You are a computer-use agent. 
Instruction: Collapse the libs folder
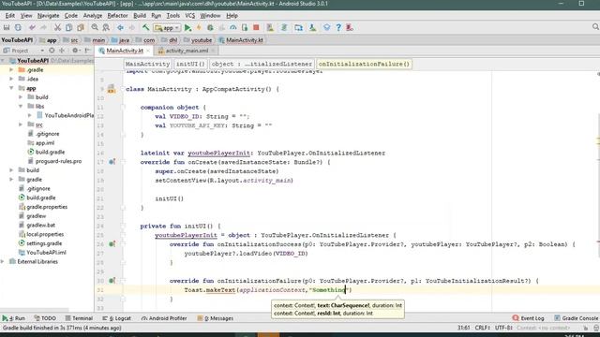pos(21,106)
